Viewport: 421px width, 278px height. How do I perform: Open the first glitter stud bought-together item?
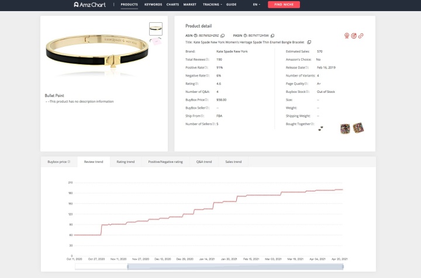[x=345, y=128]
